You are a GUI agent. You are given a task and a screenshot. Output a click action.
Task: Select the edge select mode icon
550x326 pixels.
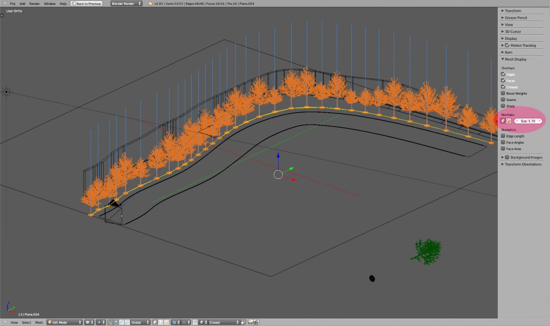pos(161,322)
